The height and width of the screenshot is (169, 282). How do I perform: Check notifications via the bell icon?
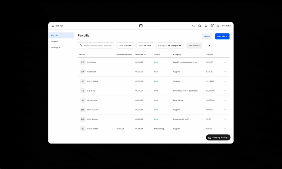coord(206,26)
